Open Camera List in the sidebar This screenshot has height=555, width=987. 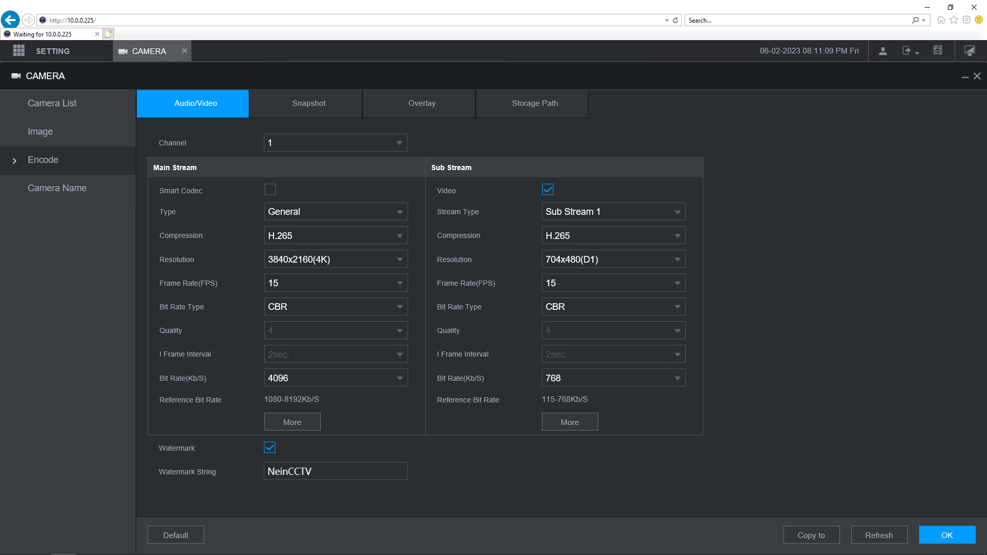pos(68,103)
